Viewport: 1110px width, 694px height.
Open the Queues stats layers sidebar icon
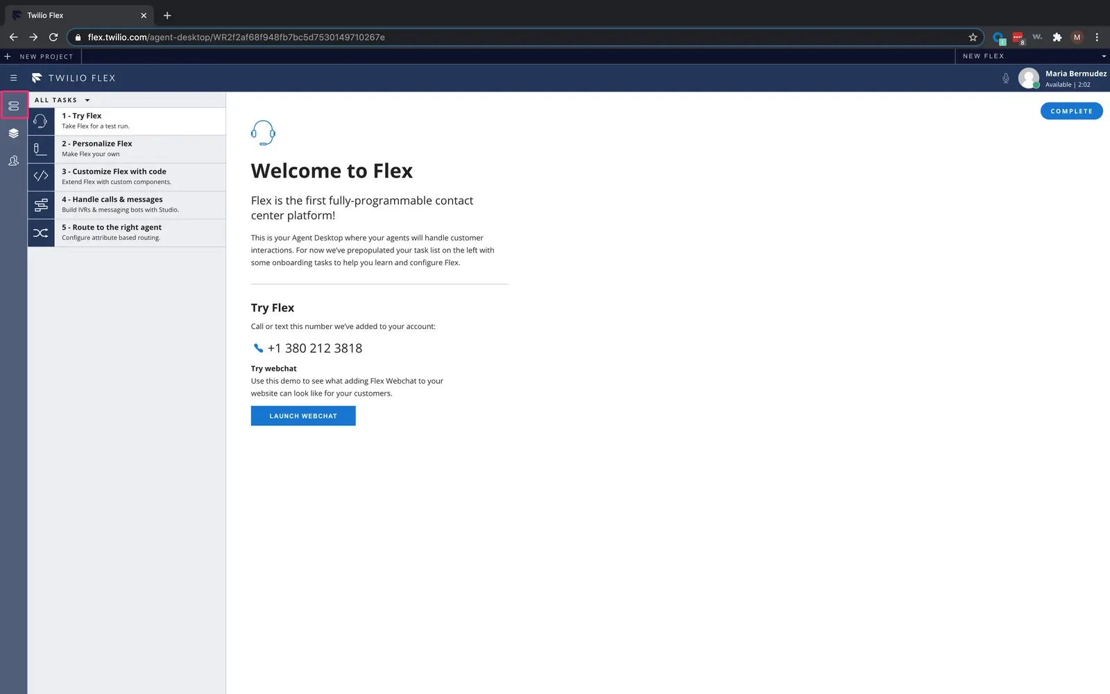coord(13,133)
